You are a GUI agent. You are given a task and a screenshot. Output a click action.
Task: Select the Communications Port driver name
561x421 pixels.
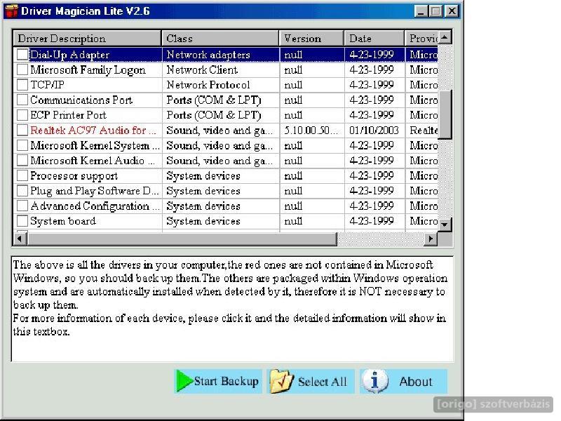pos(81,100)
